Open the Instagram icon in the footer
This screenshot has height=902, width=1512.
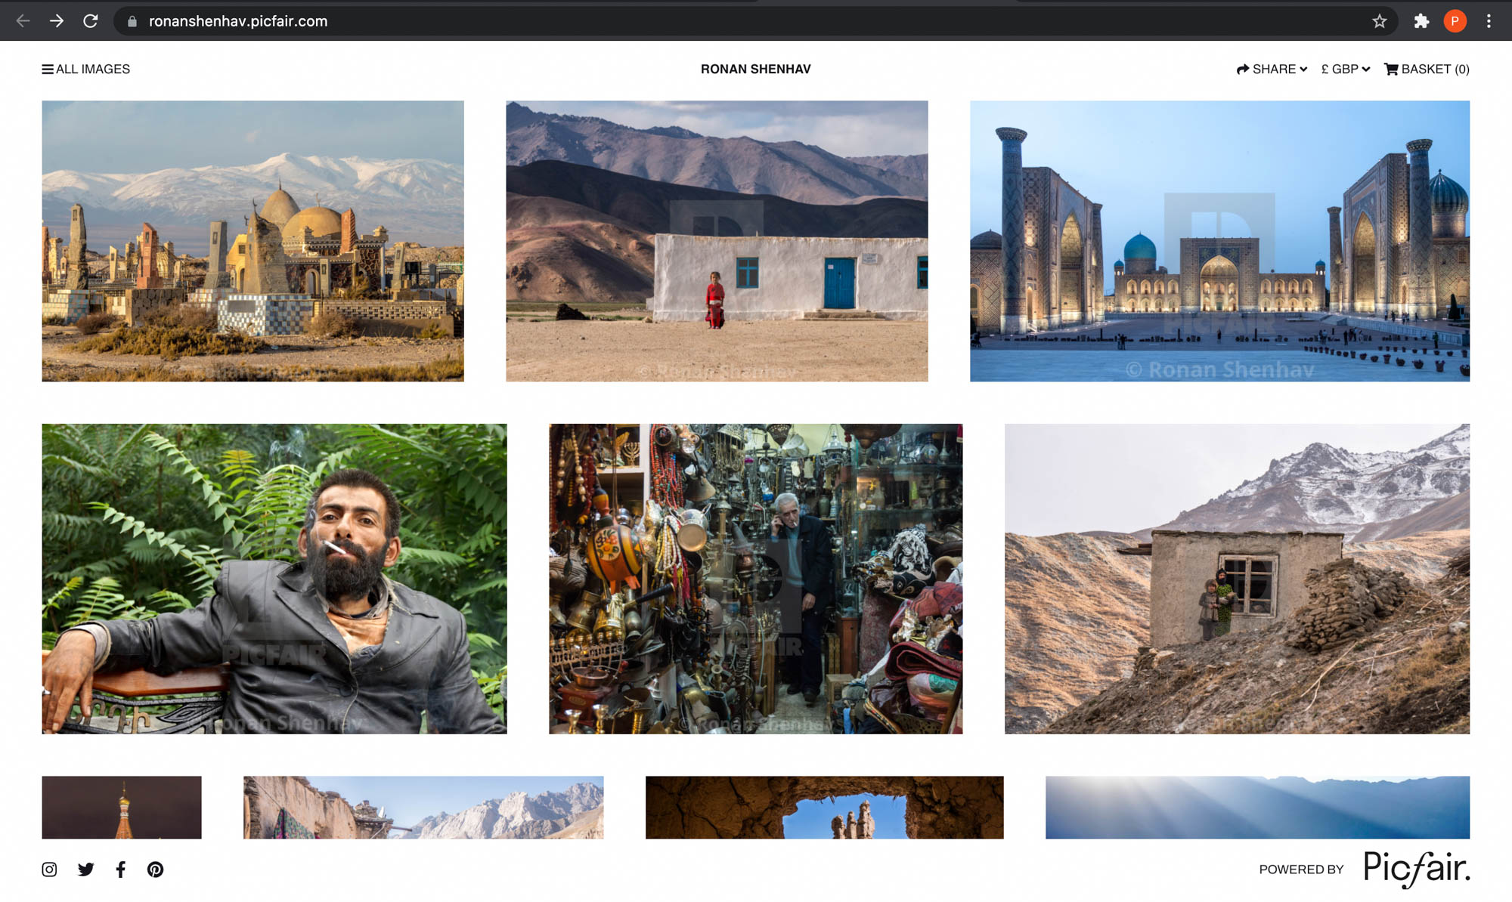[49, 869]
